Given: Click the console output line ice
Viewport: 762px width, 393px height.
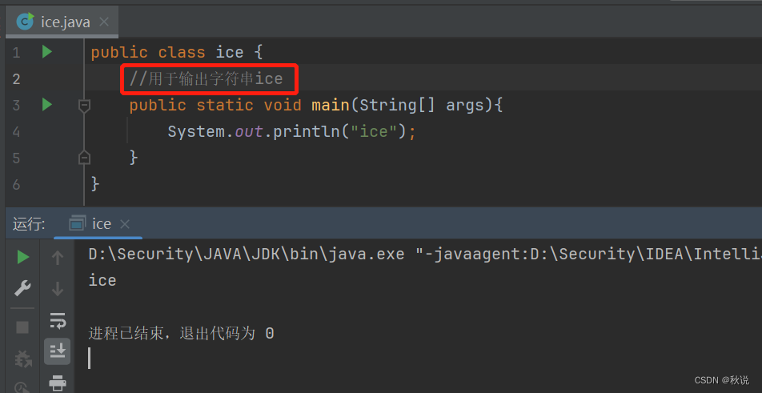Looking at the screenshot, I should pos(102,281).
